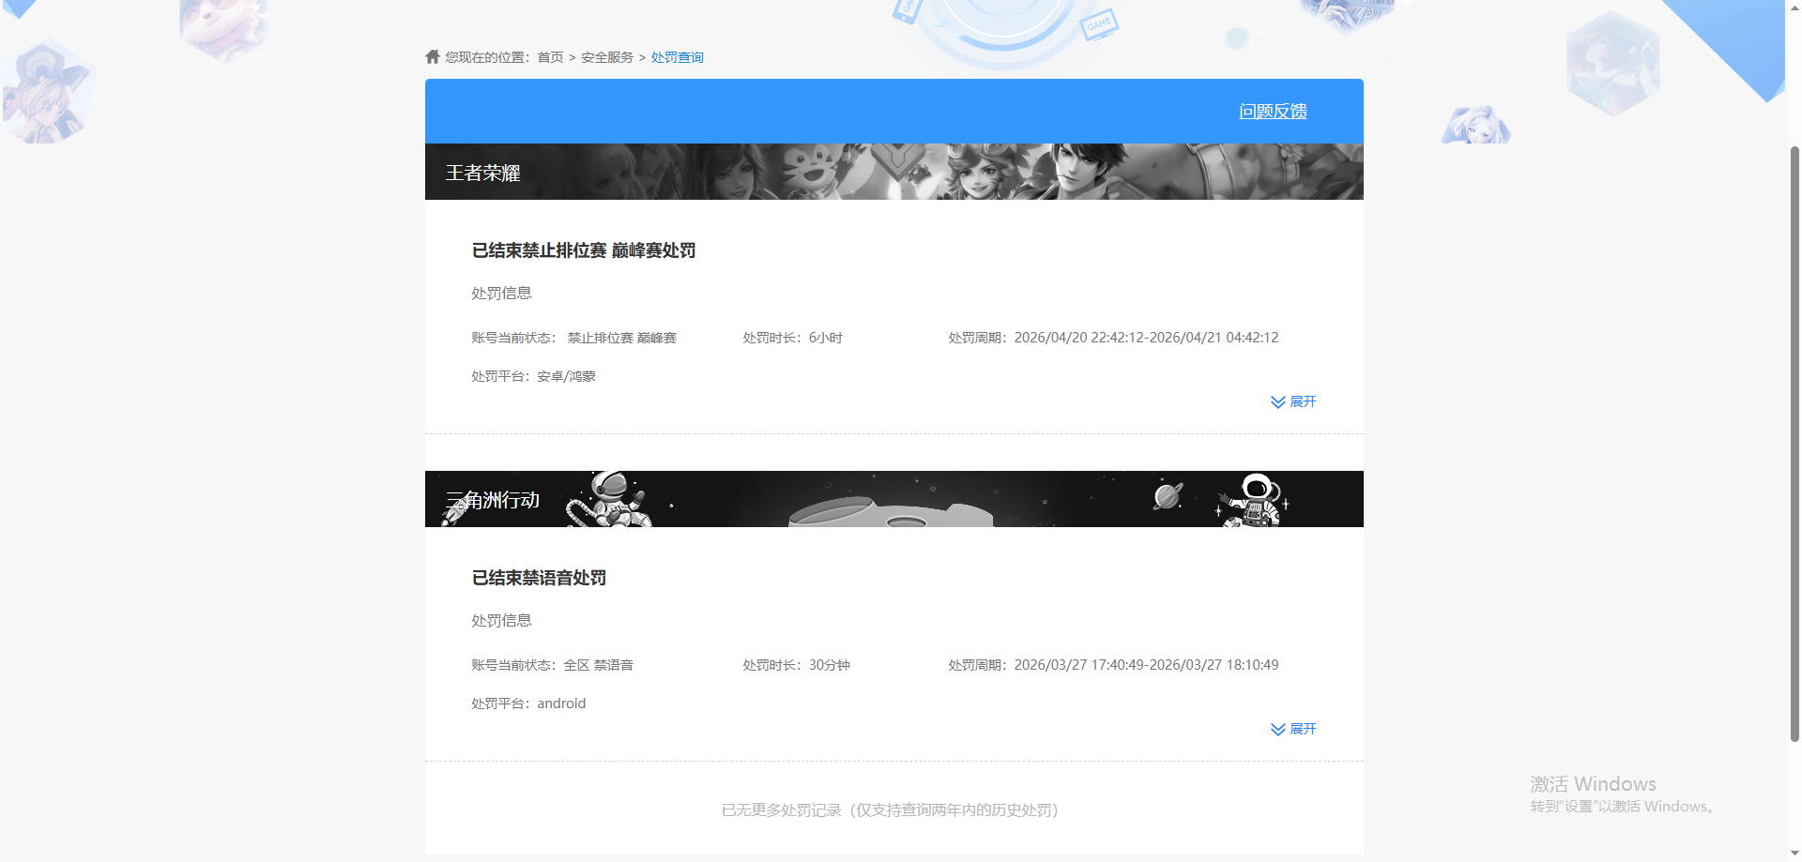
Task: Open the 安全服务 page from breadcrumb
Action: (604, 57)
